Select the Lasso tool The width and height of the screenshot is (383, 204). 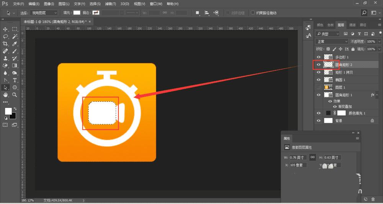click(6, 36)
